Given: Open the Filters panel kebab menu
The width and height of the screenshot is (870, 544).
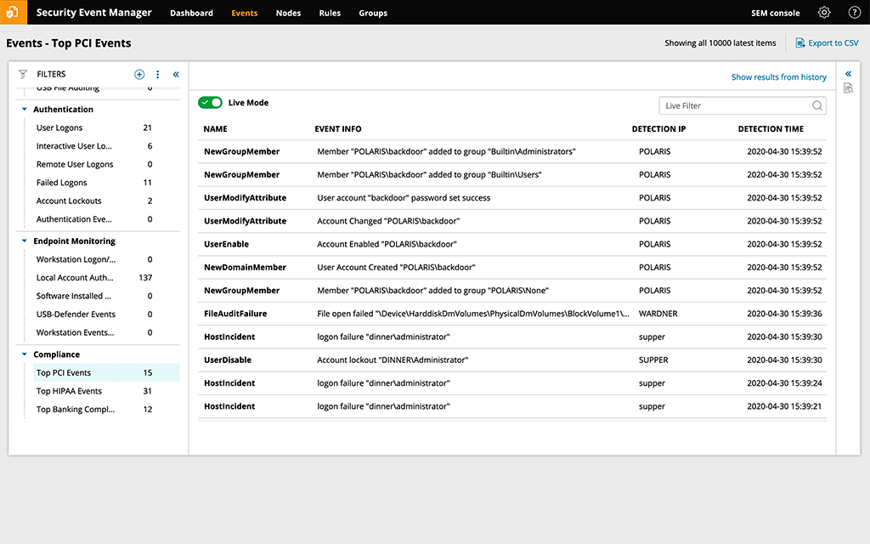Looking at the screenshot, I should [x=157, y=74].
